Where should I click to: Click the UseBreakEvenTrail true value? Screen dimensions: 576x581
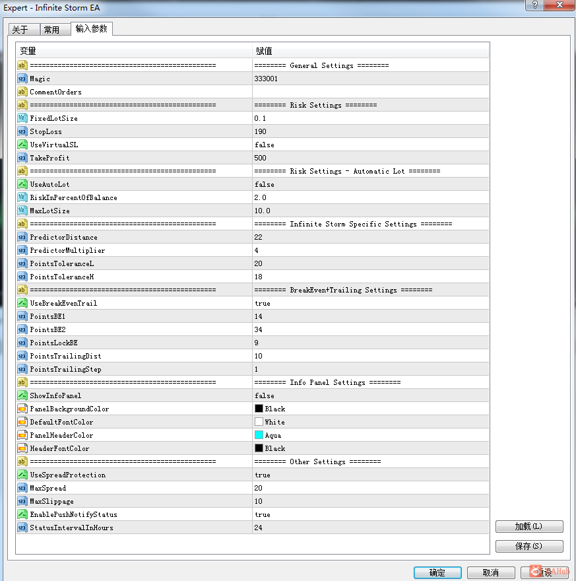click(x=263, y=304)
